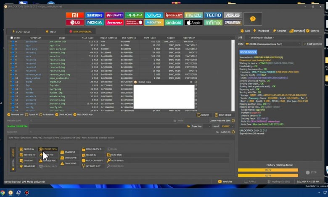Viewport: 328px width, 197px height.
Task: Run the Erase NV function
Action: [x=26, y=161]
